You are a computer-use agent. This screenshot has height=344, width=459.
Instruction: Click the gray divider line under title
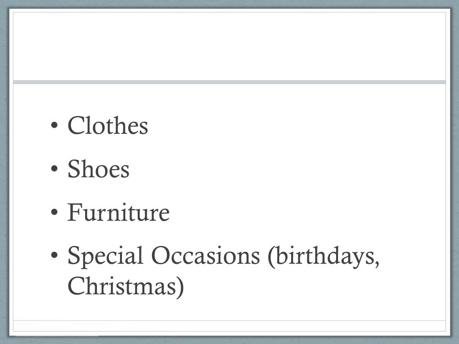click(x=229, y=82)
